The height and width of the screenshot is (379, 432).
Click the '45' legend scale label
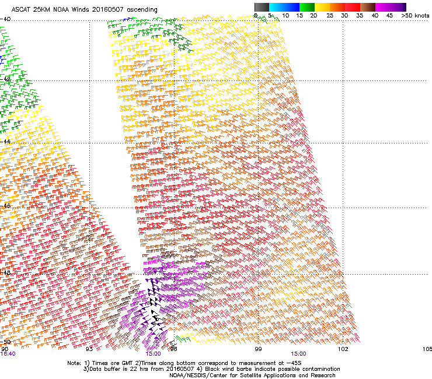(389, 16)
